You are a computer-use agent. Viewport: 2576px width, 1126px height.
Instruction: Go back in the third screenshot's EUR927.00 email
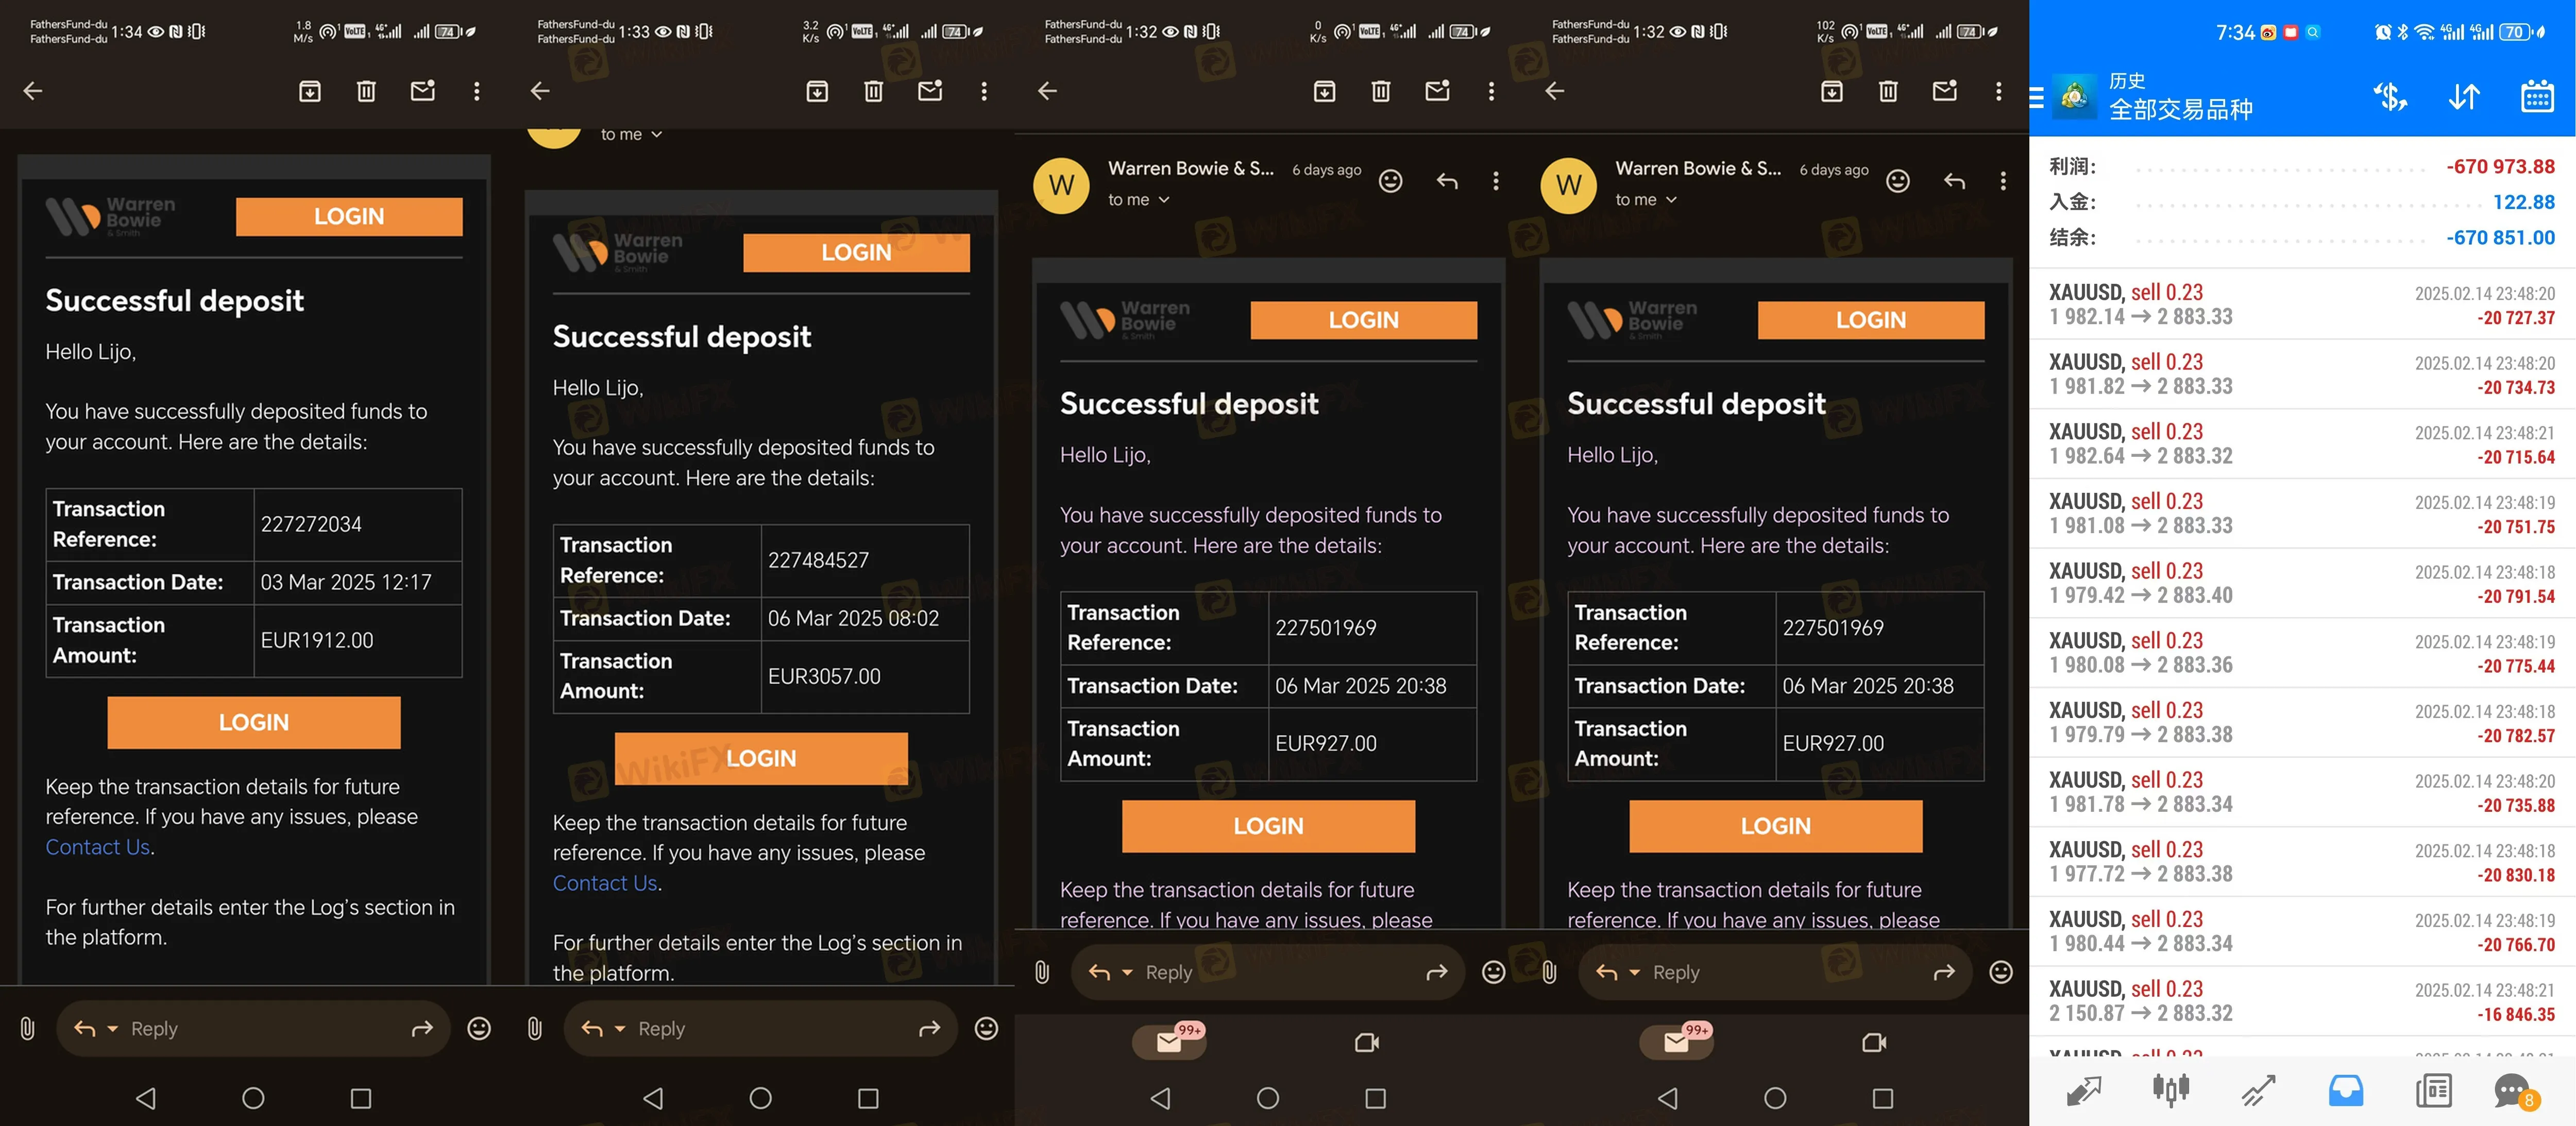[x=1047, y=91]
